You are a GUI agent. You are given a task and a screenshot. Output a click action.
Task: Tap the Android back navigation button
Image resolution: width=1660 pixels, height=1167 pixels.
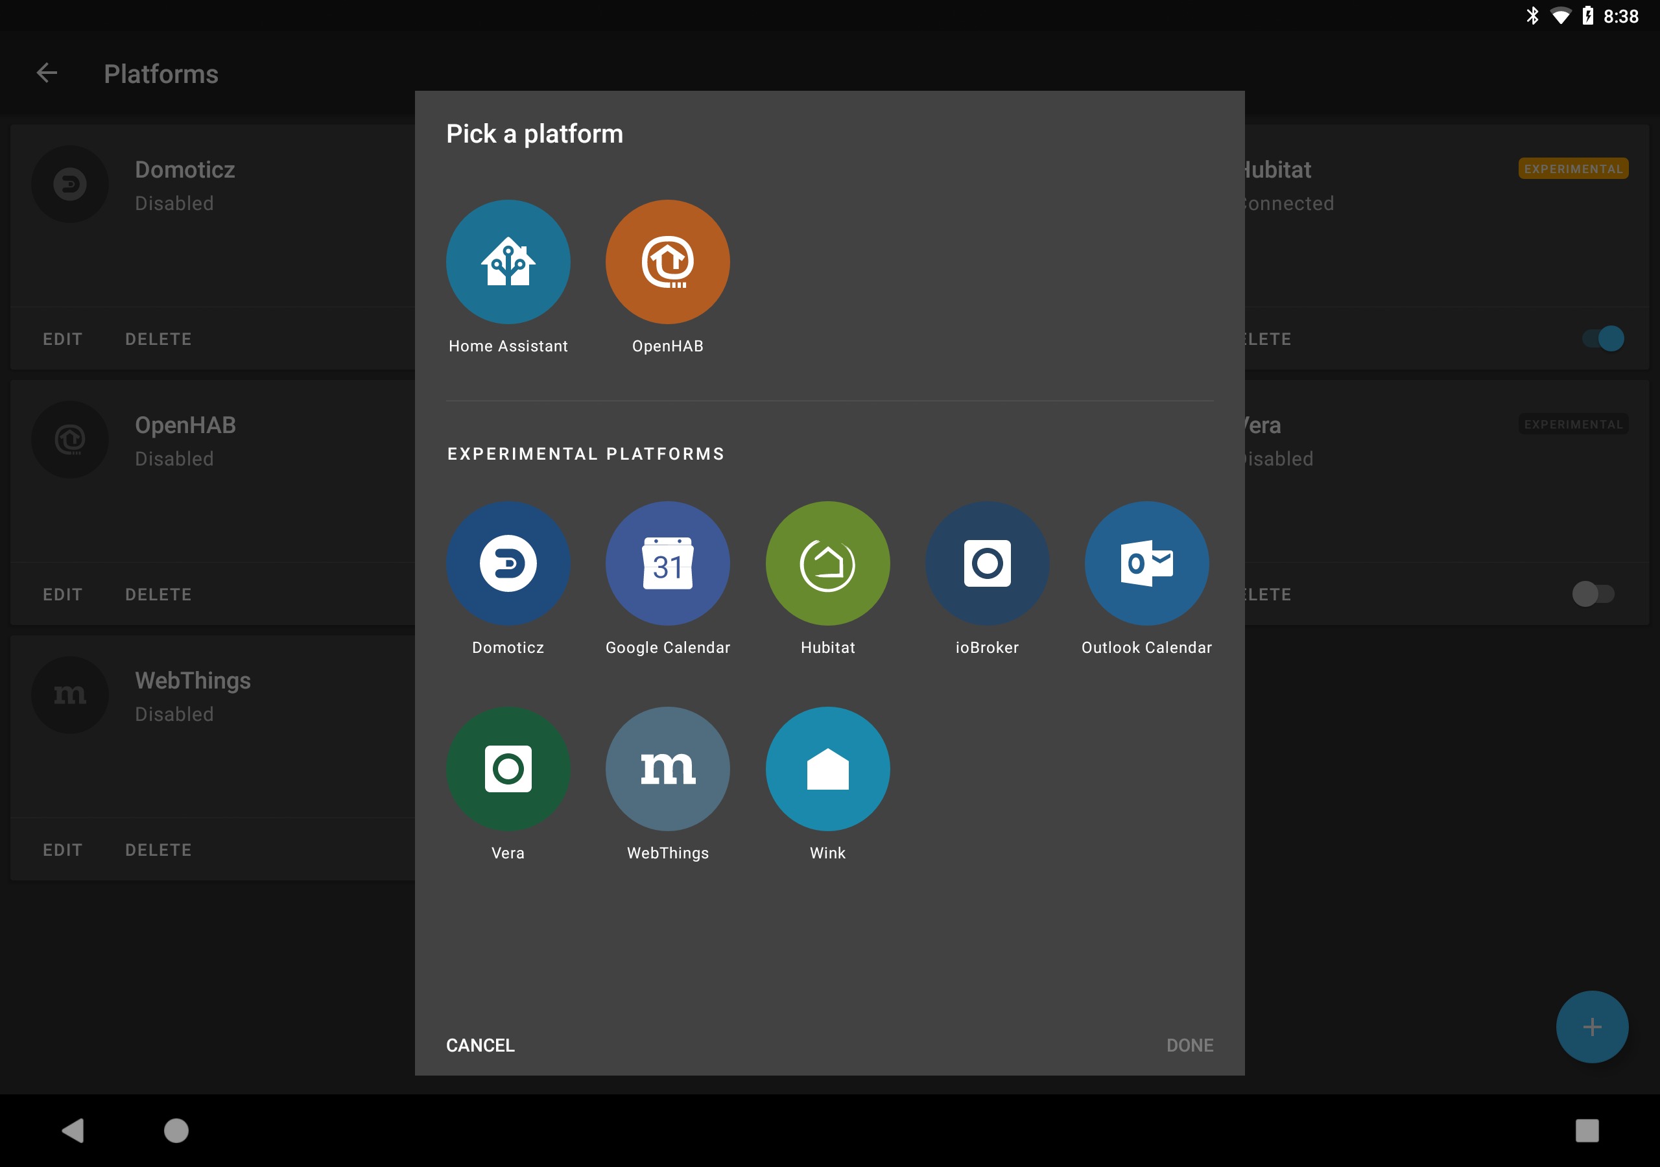(73, 1130)
